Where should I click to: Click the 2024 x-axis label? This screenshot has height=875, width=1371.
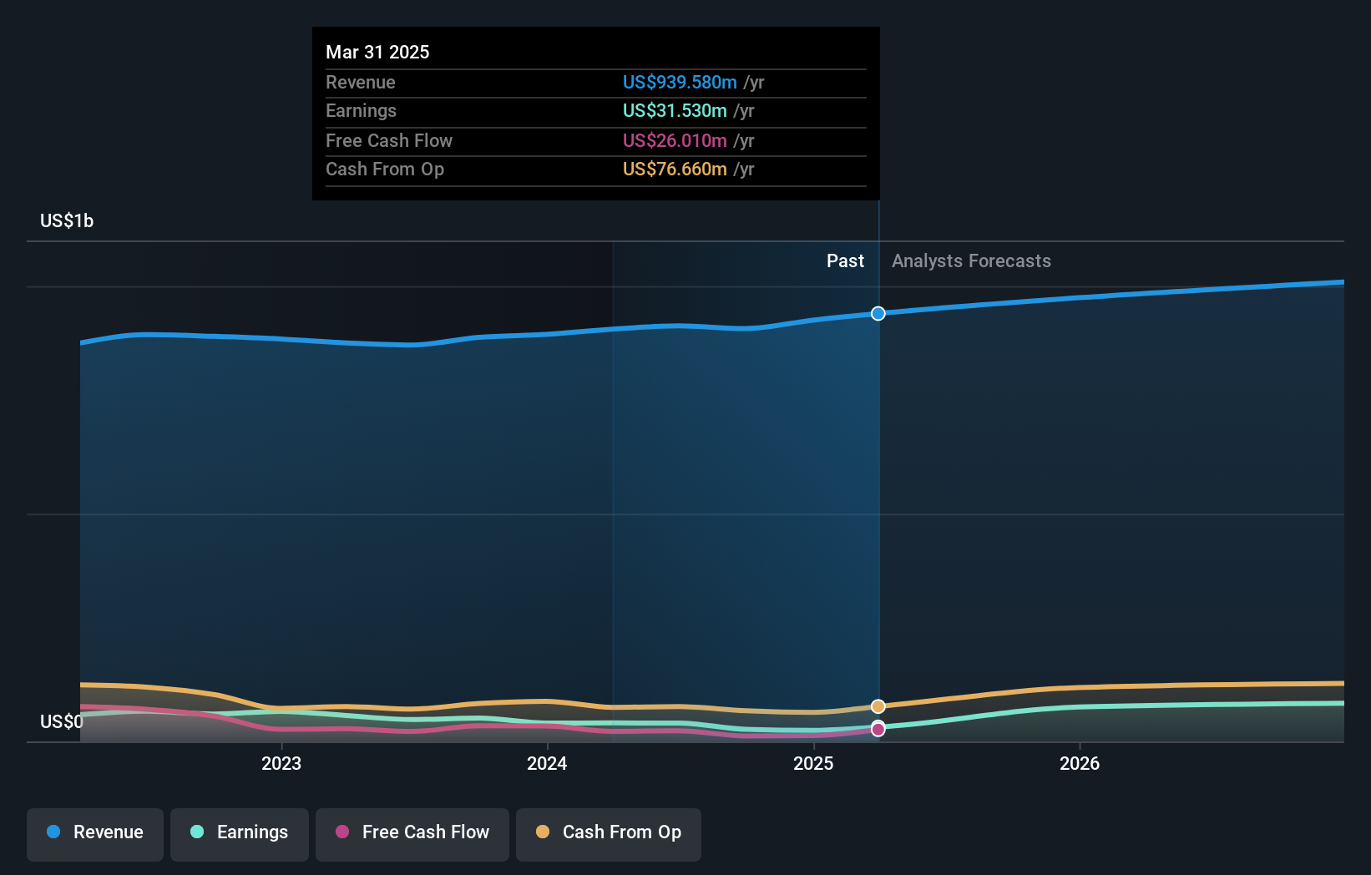[547, 763]
